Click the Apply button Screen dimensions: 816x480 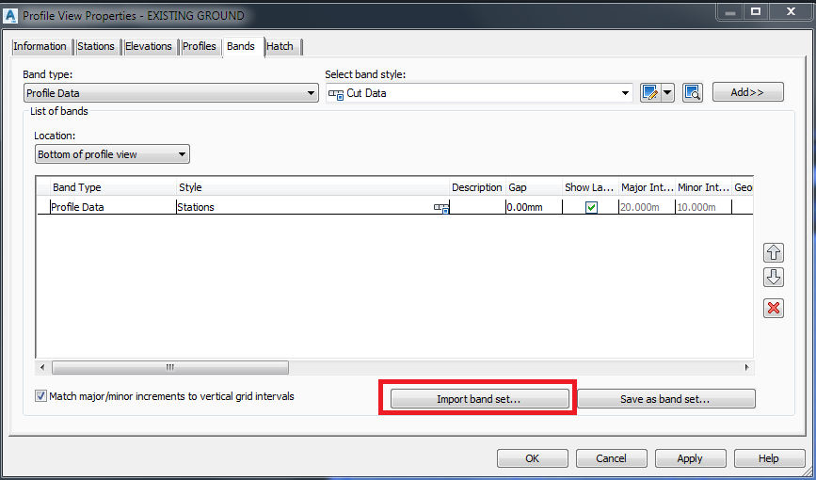point(690,458)
